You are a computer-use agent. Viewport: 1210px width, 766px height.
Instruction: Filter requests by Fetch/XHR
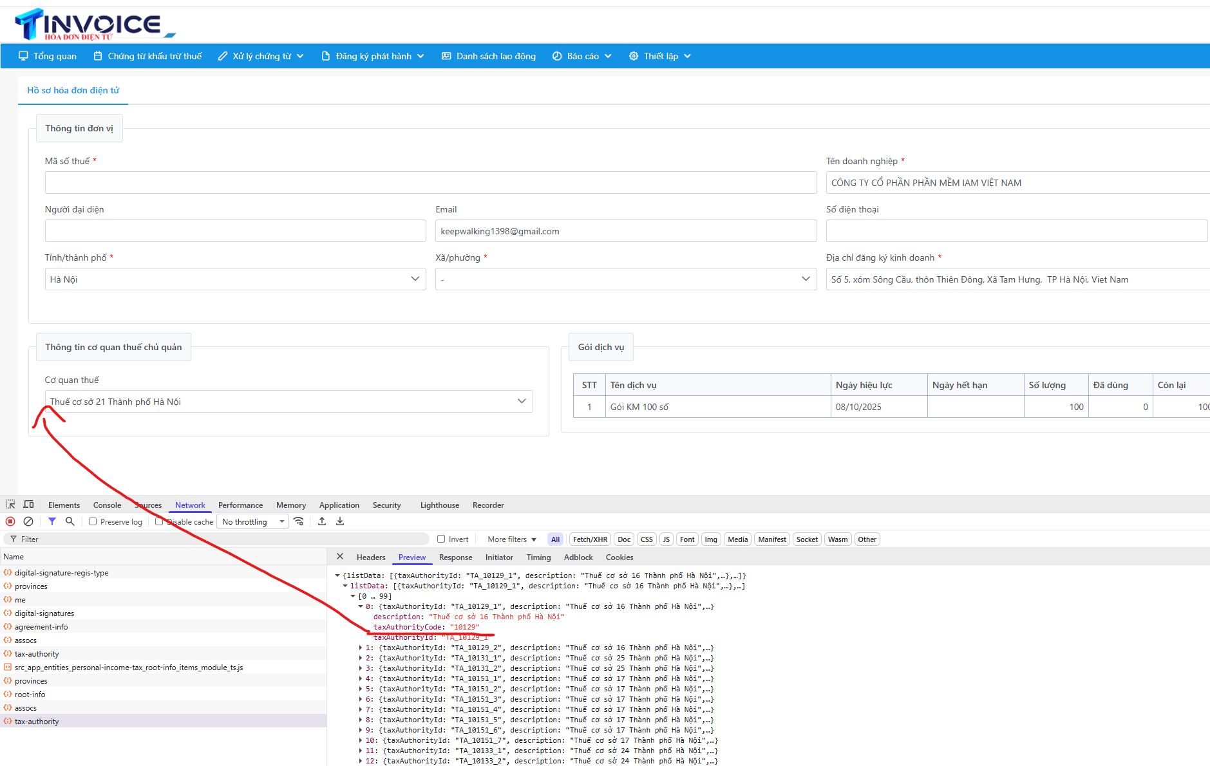[590, 539]
